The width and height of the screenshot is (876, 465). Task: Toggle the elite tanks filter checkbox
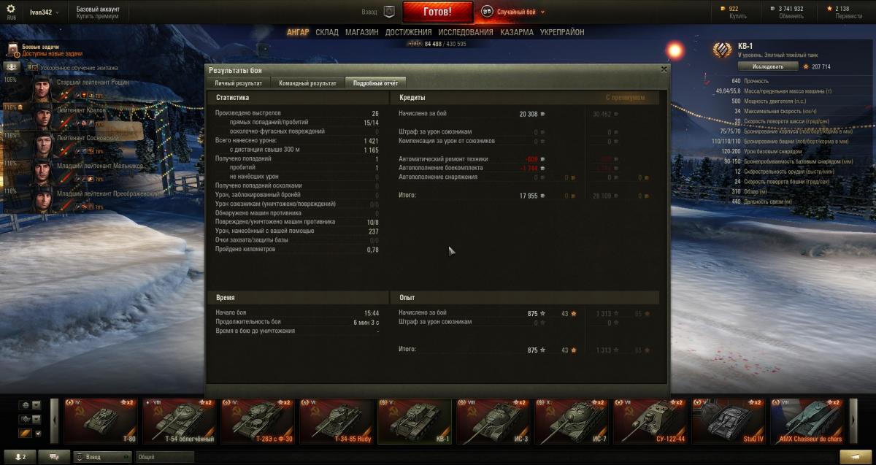click(38, 434)
